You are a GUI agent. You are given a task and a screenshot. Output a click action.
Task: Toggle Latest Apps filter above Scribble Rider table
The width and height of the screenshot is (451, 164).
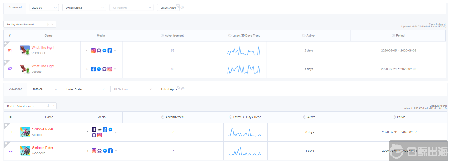point(169,89)
